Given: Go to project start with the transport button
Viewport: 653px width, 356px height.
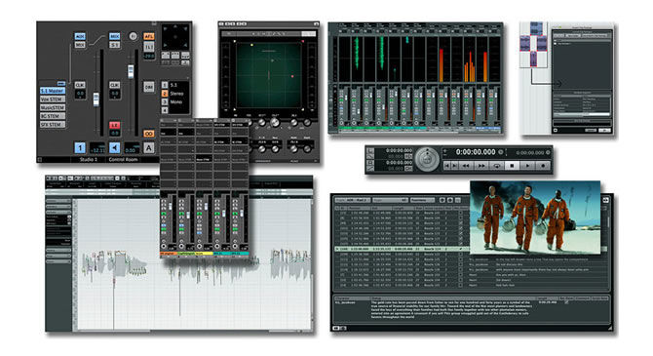Looking at the screenshot, I should pyautogui.click(x=446, y=166).
